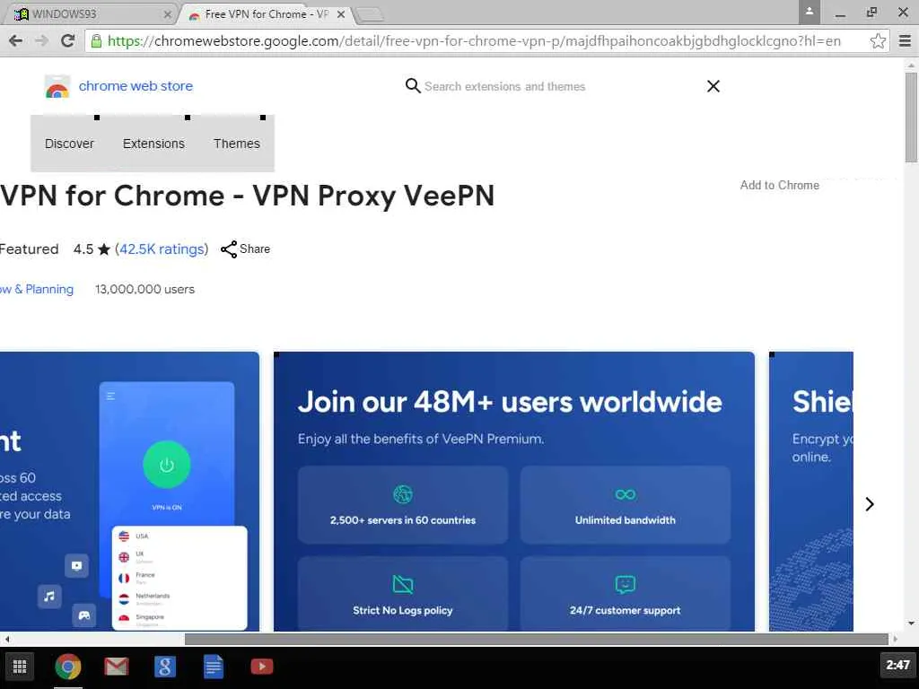This screenshot has height=689, width=919.
Task: Click the horizontal scrollbar thumb
Action: coord(537,639)
